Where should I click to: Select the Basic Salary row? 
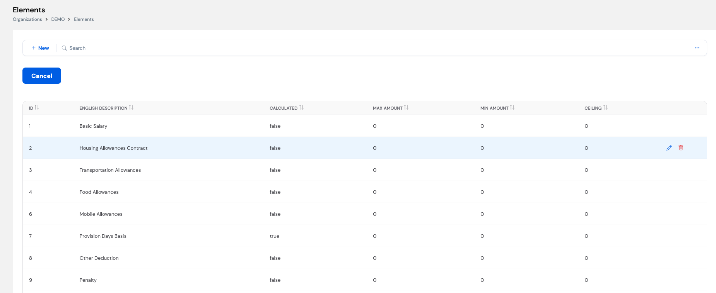click(x=365, y=126)
